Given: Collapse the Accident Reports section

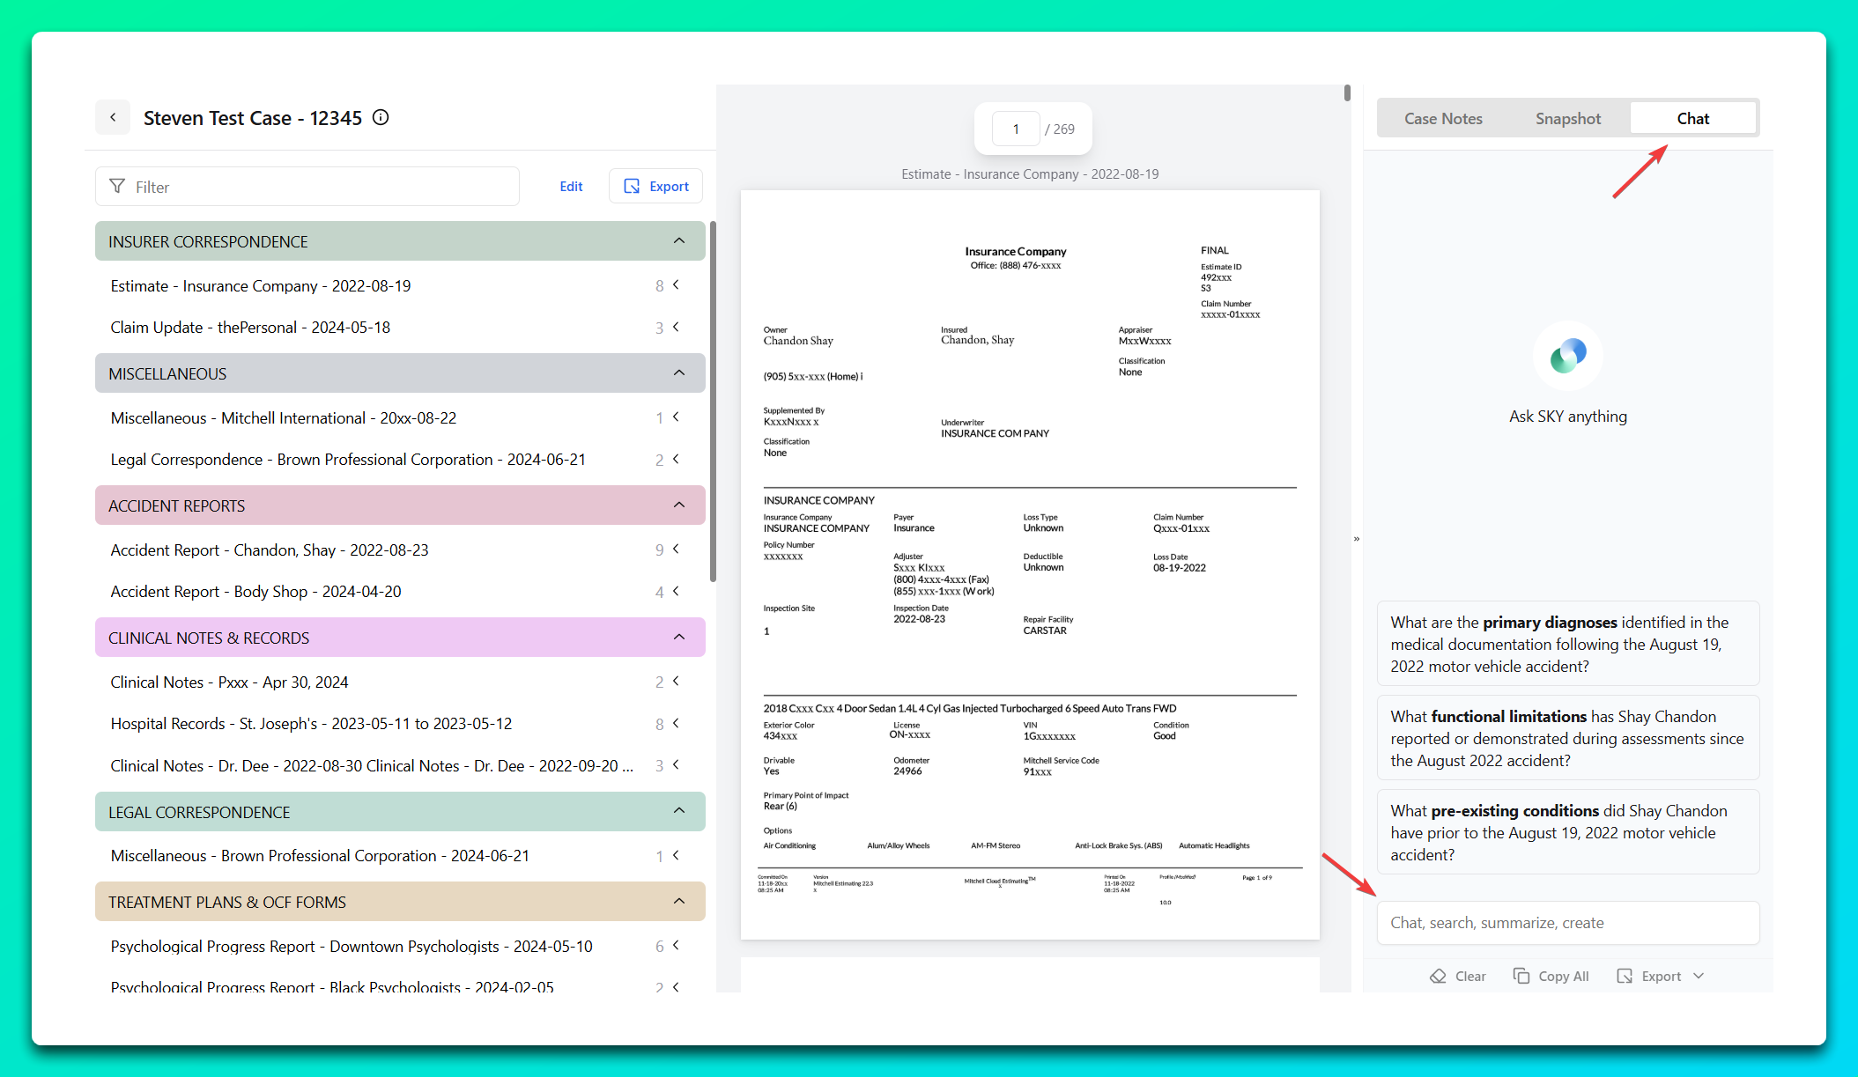Looking at the screenshot, I should [678, 505].
